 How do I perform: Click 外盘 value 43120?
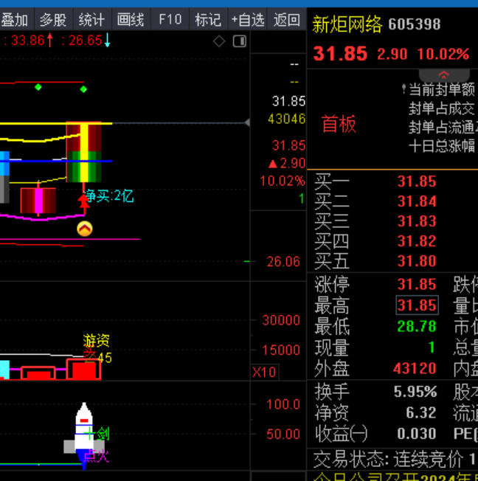coord(415,368)
